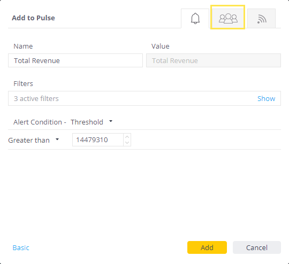Increase threshold with the up arrow
This screenshot has height=264, width=289.
point(127,137)
